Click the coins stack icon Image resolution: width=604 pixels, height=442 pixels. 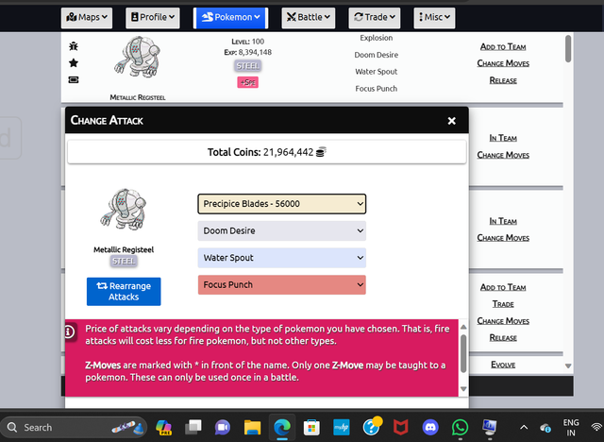[321, 152]
